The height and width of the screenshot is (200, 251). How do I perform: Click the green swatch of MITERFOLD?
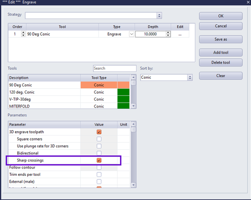[123, 106]
